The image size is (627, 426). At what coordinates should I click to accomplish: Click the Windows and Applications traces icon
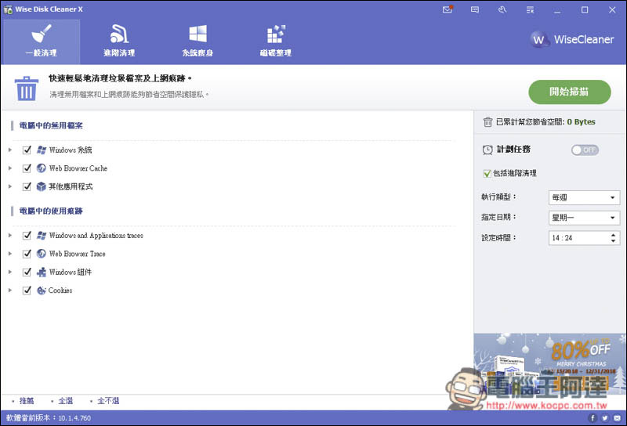pyautogui.click(x=42, y=236)
